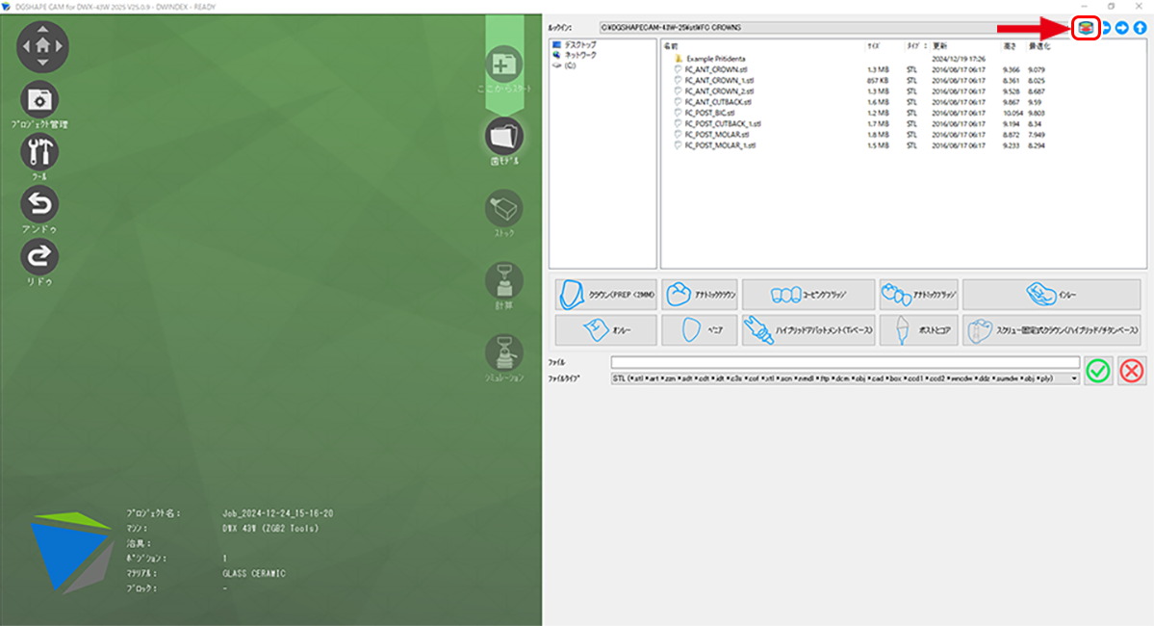Select the ストック step icon

pyautogui.click(x=504, y=208)
